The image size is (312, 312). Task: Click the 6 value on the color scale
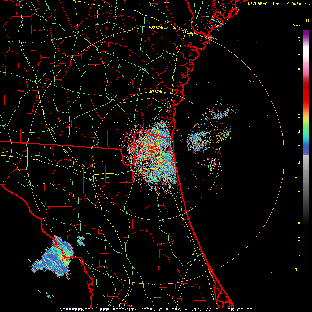pos(299,54)
